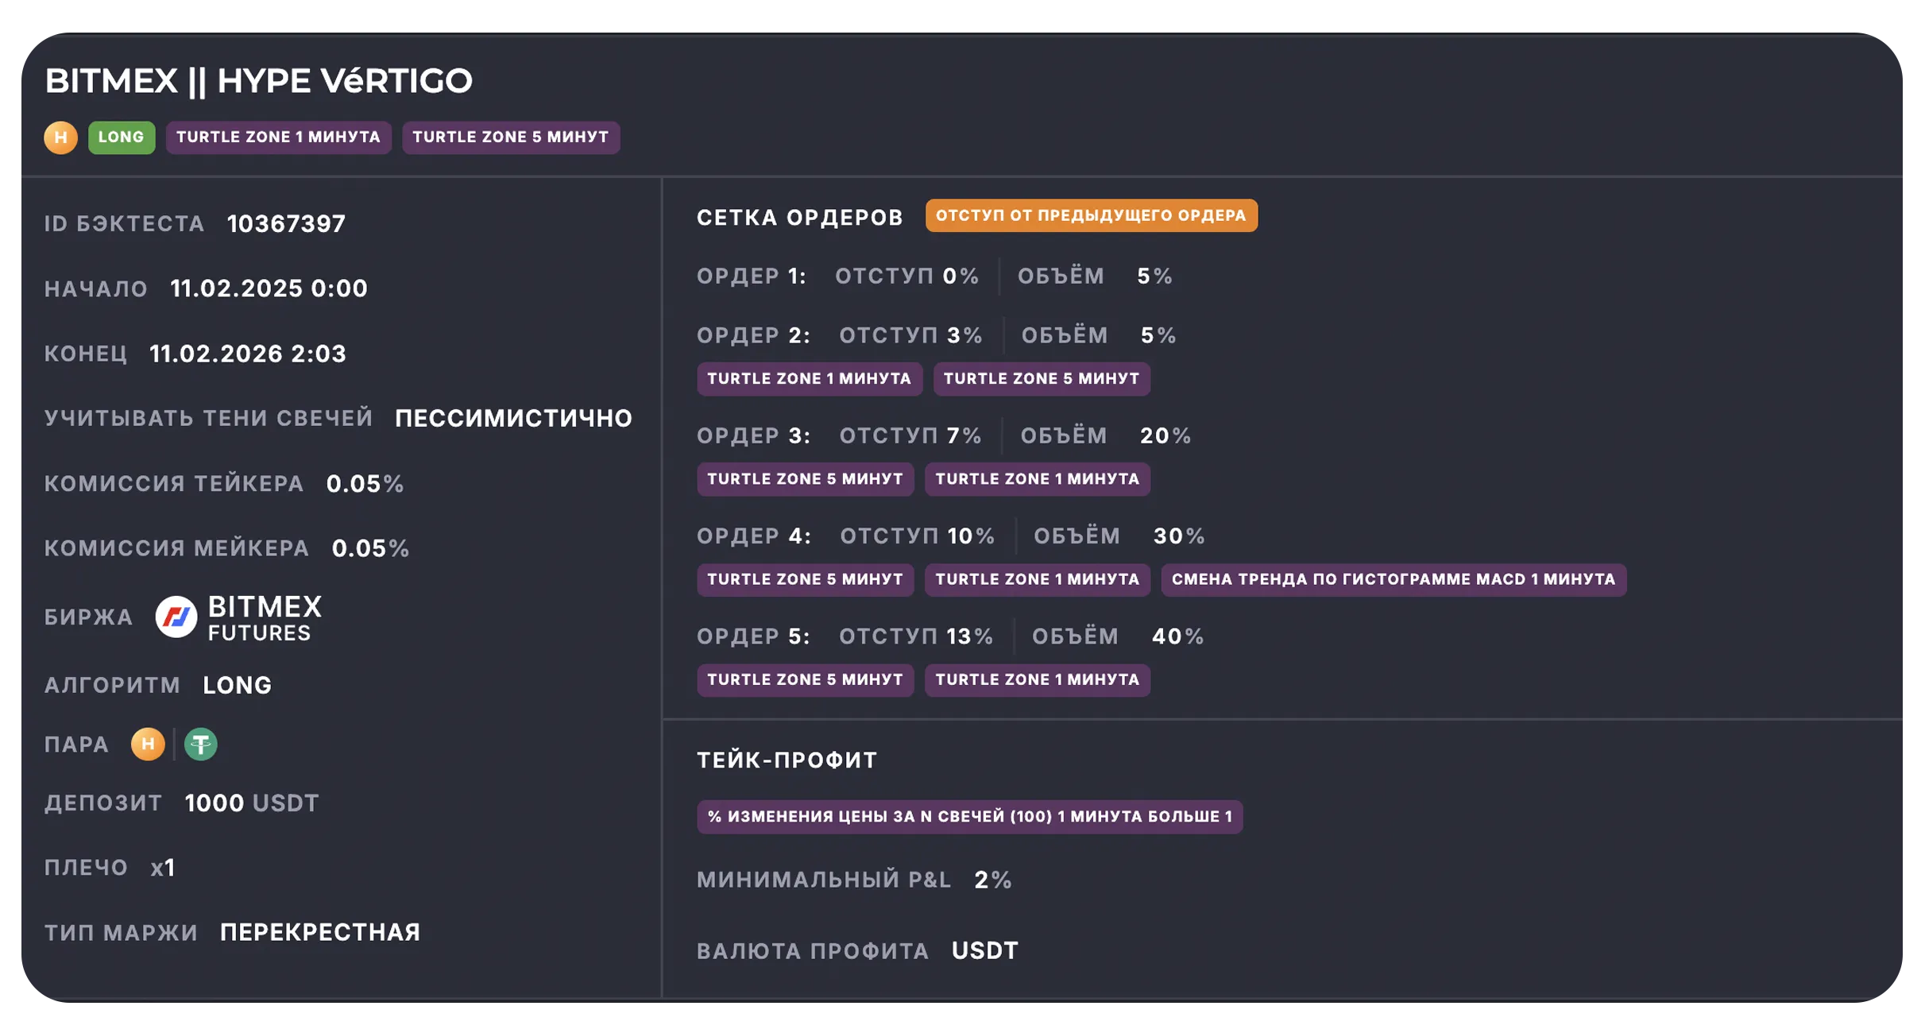
Task: Open the ВАЛЮТА ПРОФИТА currency selector showing USDT
Action: (x=985, y=950)
